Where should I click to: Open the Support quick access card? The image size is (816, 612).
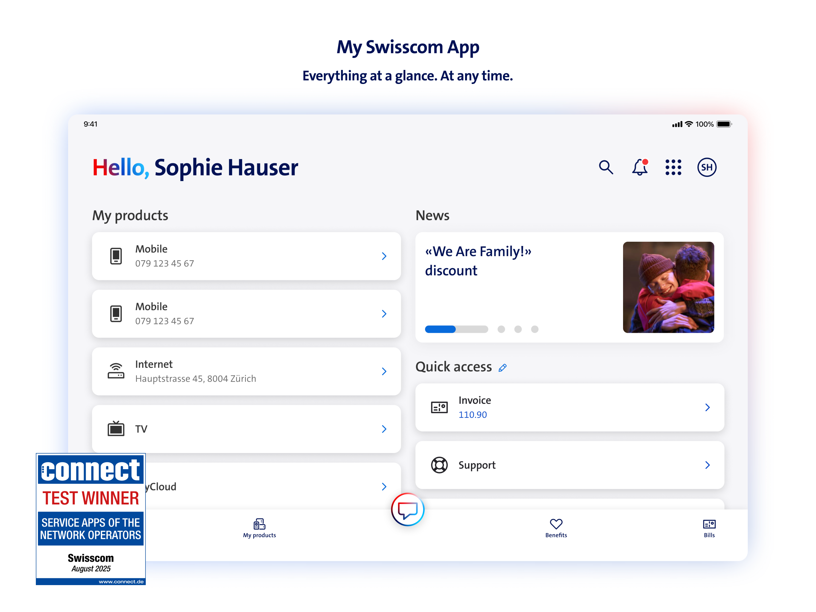pyautogui.click(x=570, y=465)
